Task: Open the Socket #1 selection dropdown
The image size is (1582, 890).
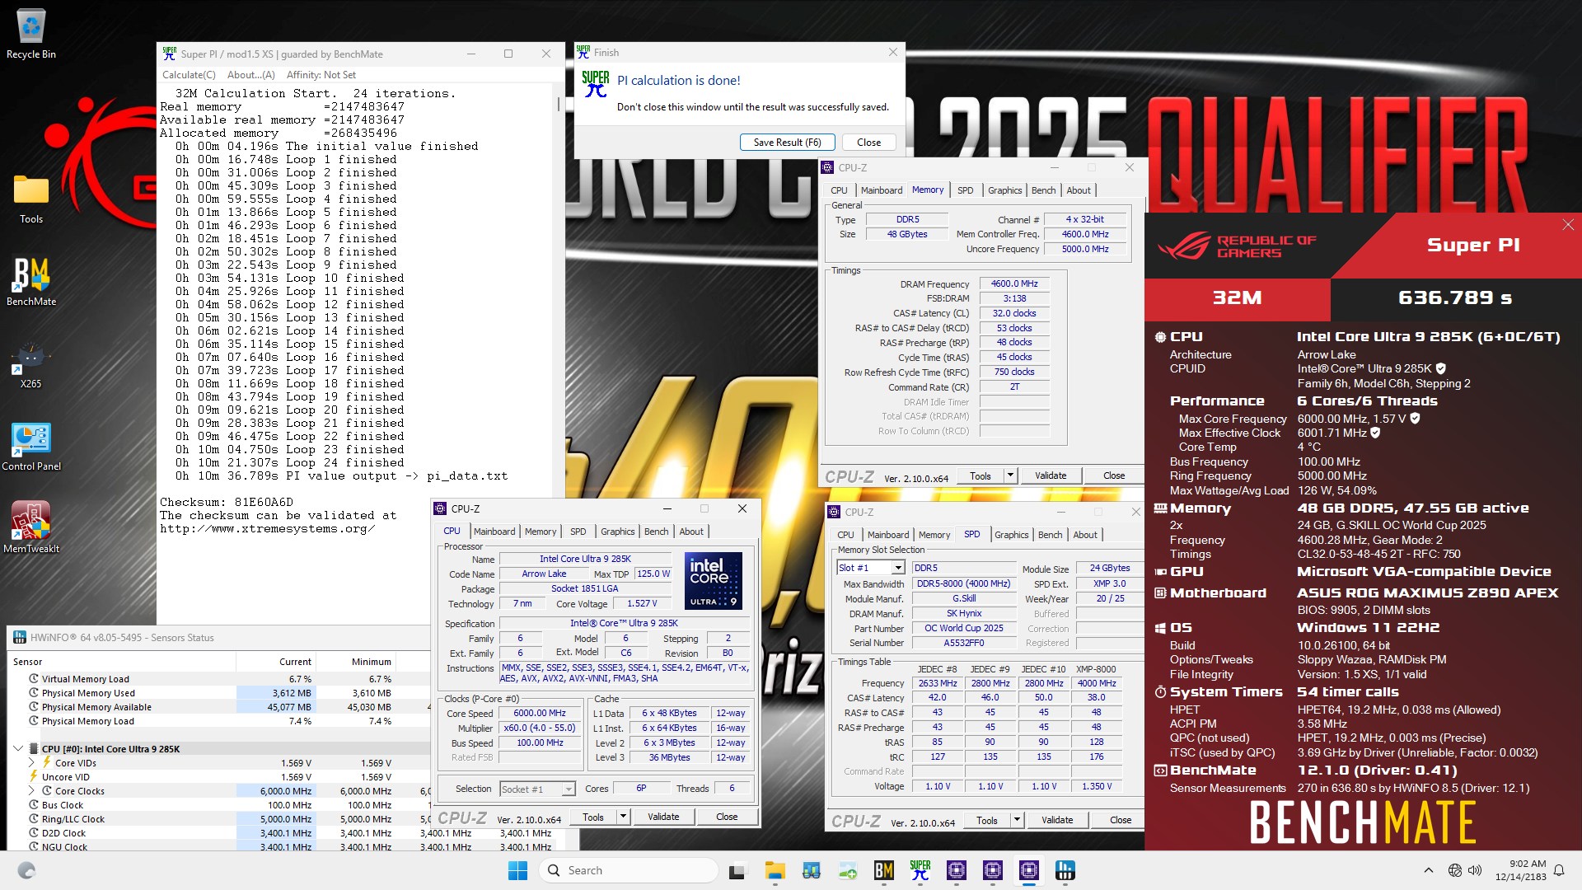Action: pyautogui.click(x=569, y=789)
